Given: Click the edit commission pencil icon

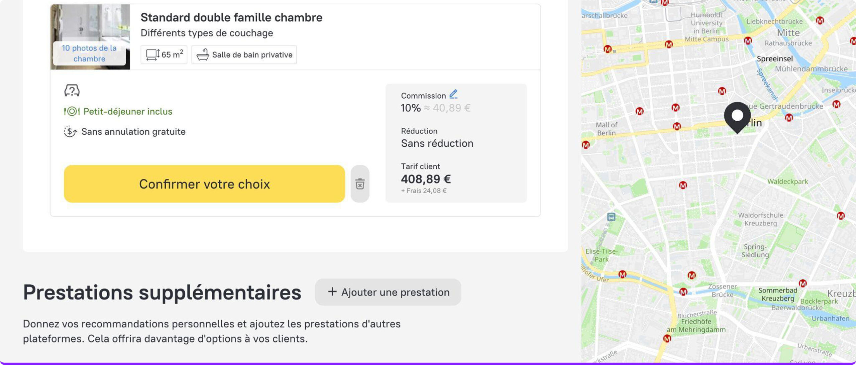Looking at the screenshot, I should tap(453, 95).
